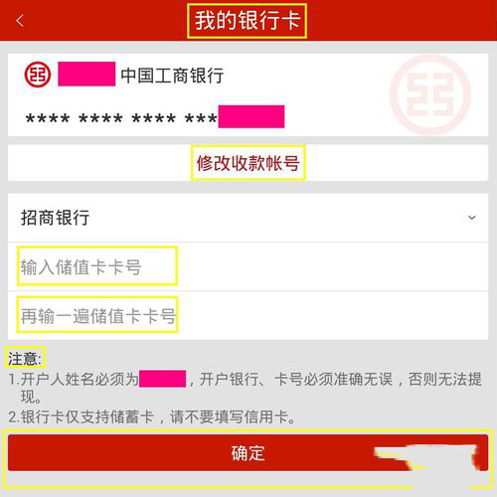This screenshot has height=497, width=497.
Task: Focus the 输入储值卡卡号 input field
Action: pyautogui.click(x=248, y=266)
